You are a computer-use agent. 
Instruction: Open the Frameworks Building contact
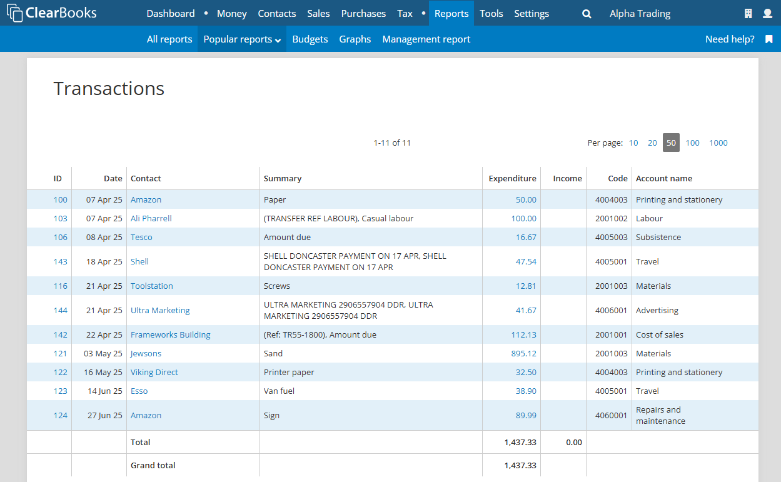pos(170,335)
